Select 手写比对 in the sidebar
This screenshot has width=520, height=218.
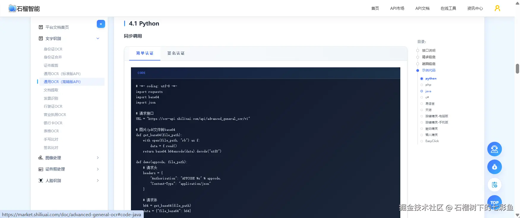51,139
